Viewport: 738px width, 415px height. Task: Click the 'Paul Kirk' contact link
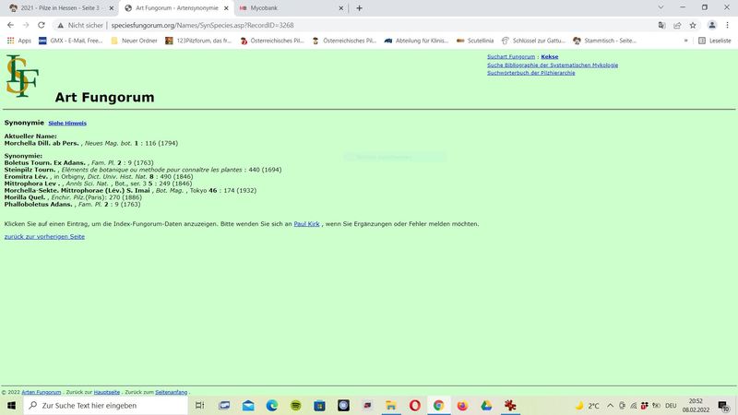(x=306, y=224)
